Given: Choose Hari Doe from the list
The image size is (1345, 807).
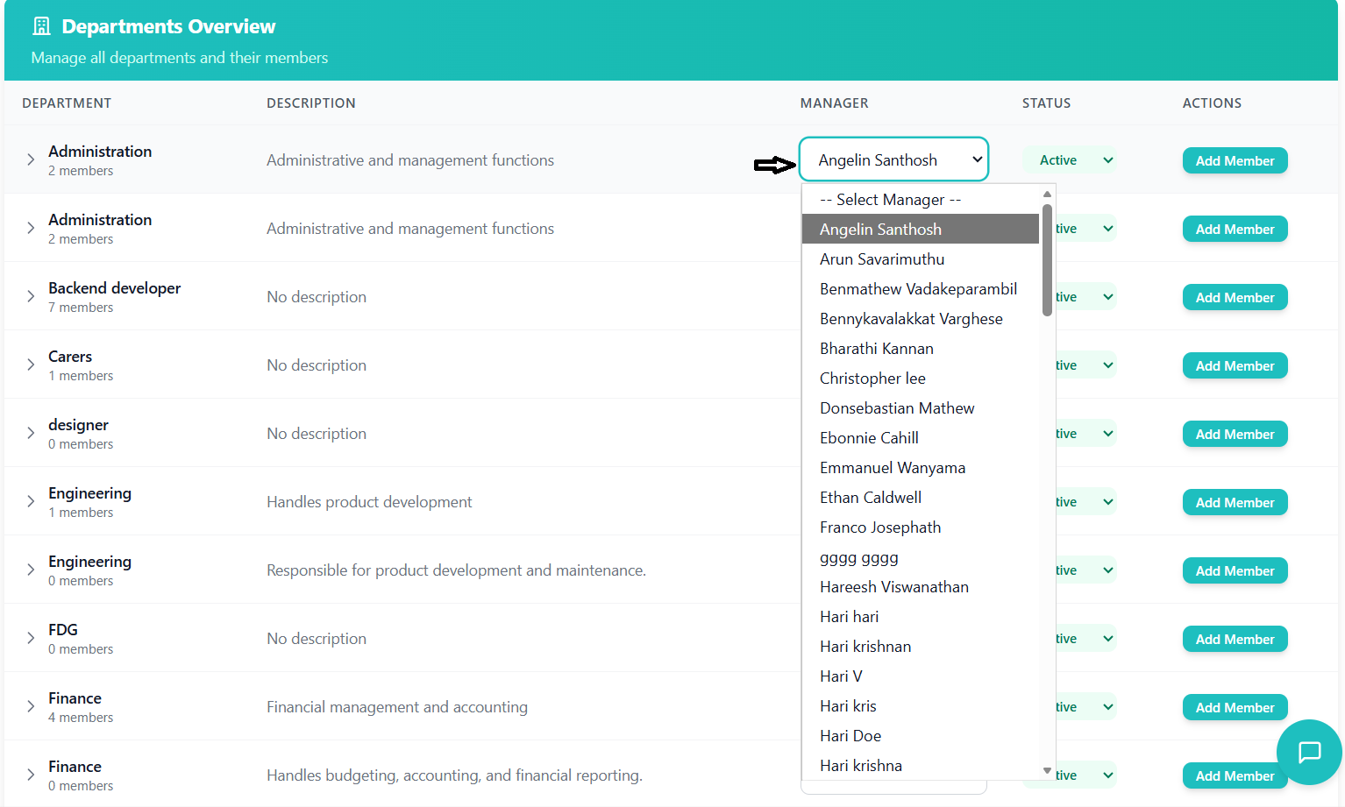Looking at the screenshot, I should 850,736.
